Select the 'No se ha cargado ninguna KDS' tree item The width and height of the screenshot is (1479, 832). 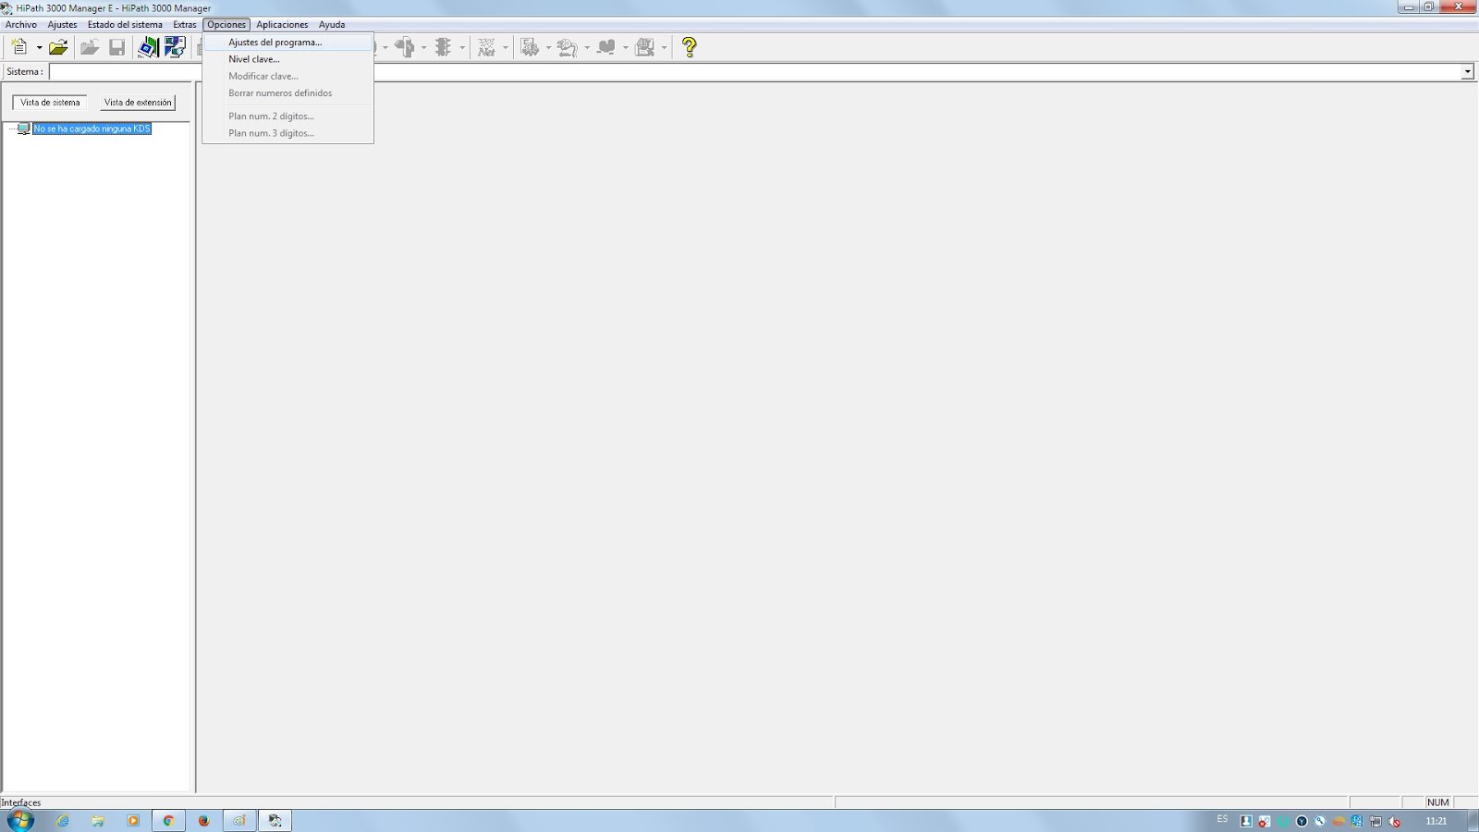[x=92, y=128]
